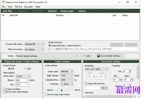
Task: Enable Output file size limit checkbox
Action: (86, 84)
